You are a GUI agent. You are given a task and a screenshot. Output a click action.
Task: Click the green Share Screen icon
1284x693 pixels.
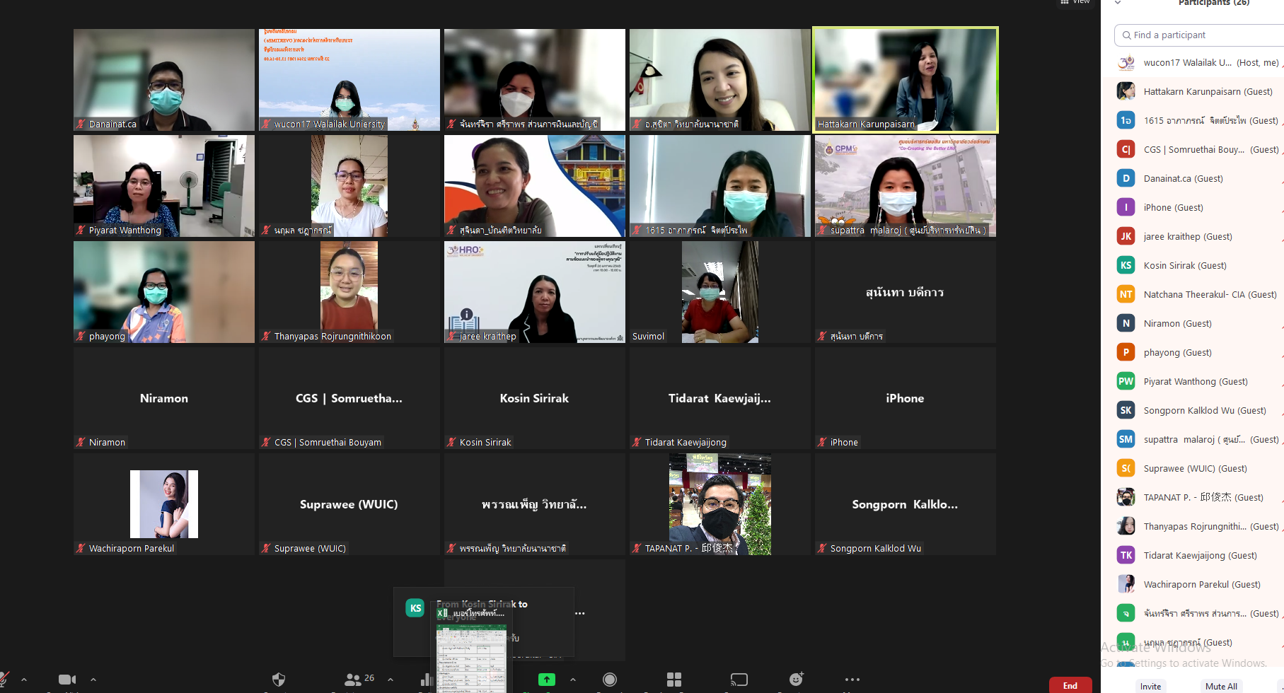click(546, 680)
